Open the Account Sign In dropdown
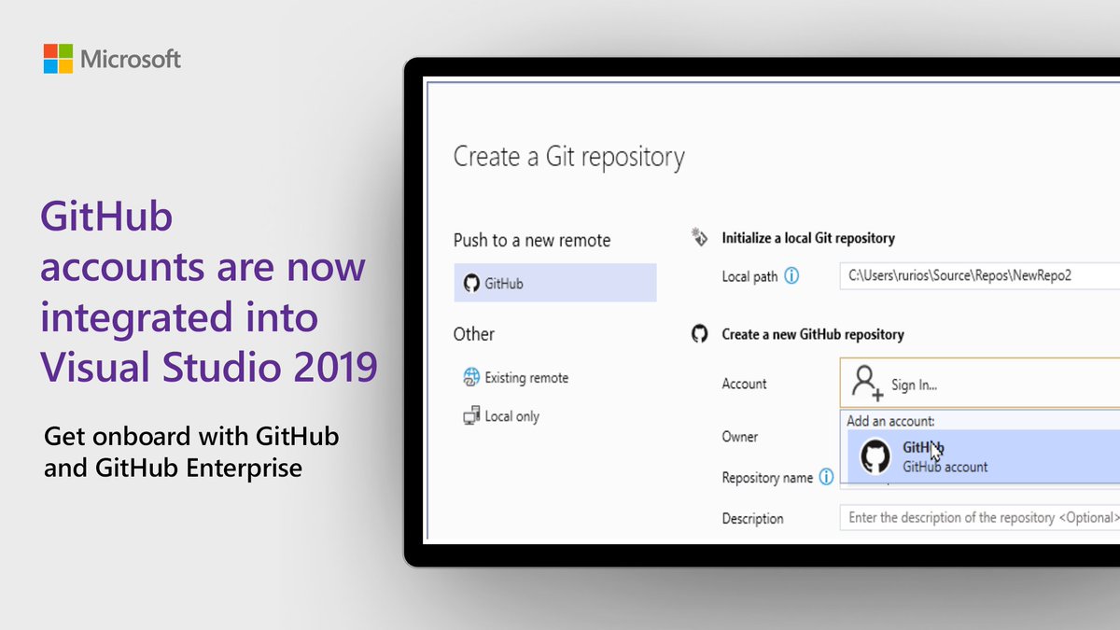The width and height of the screenshot is (1120, 630). 980,383
